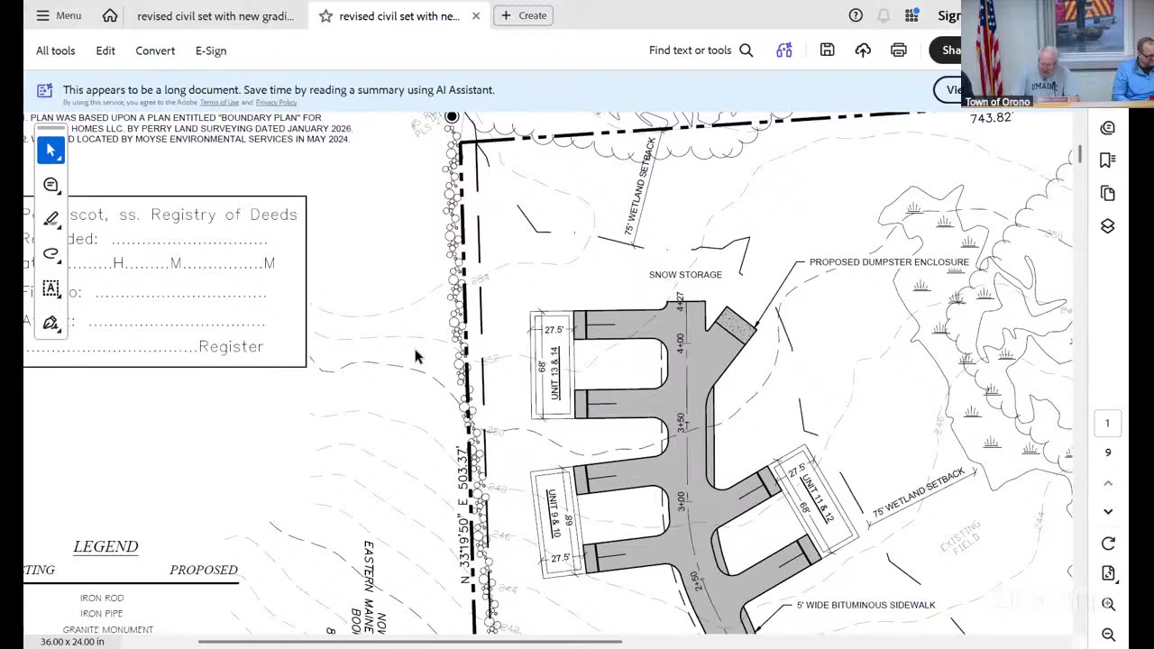This screenshot has width=1154, height=649.
Task: Open the E-Sign menu
Action: coord(211,50)
